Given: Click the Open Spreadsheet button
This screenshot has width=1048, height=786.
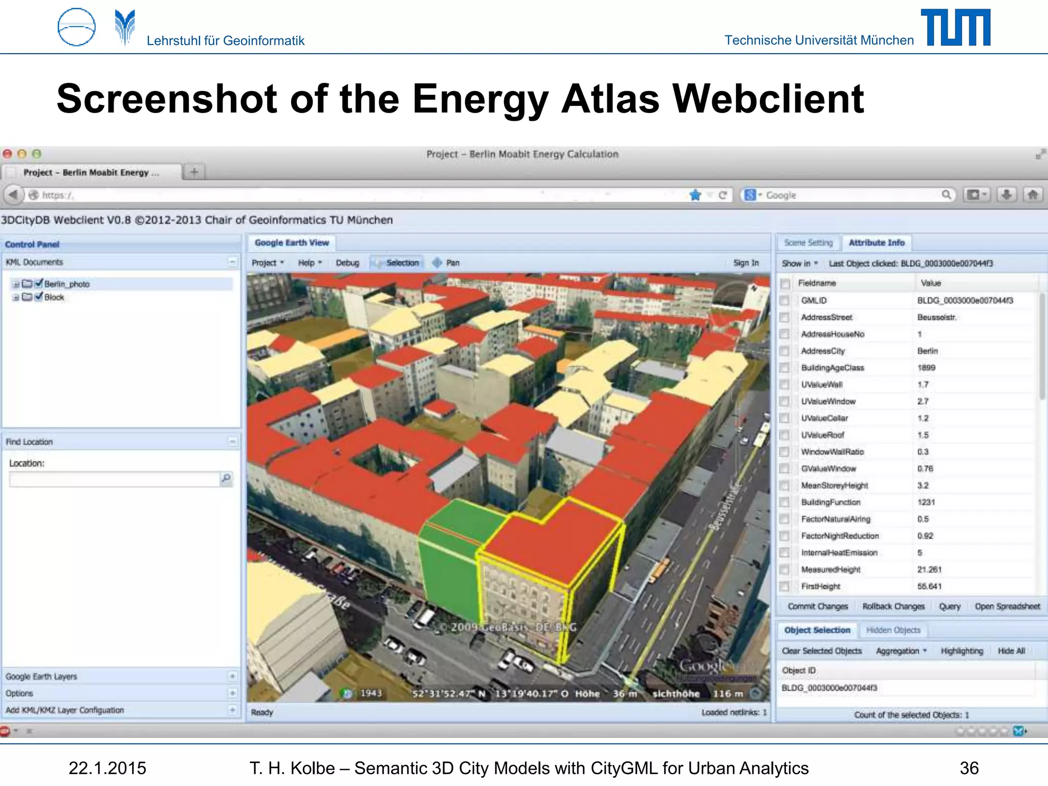Looking at the screenshot, I should [x=1007, y=606].
